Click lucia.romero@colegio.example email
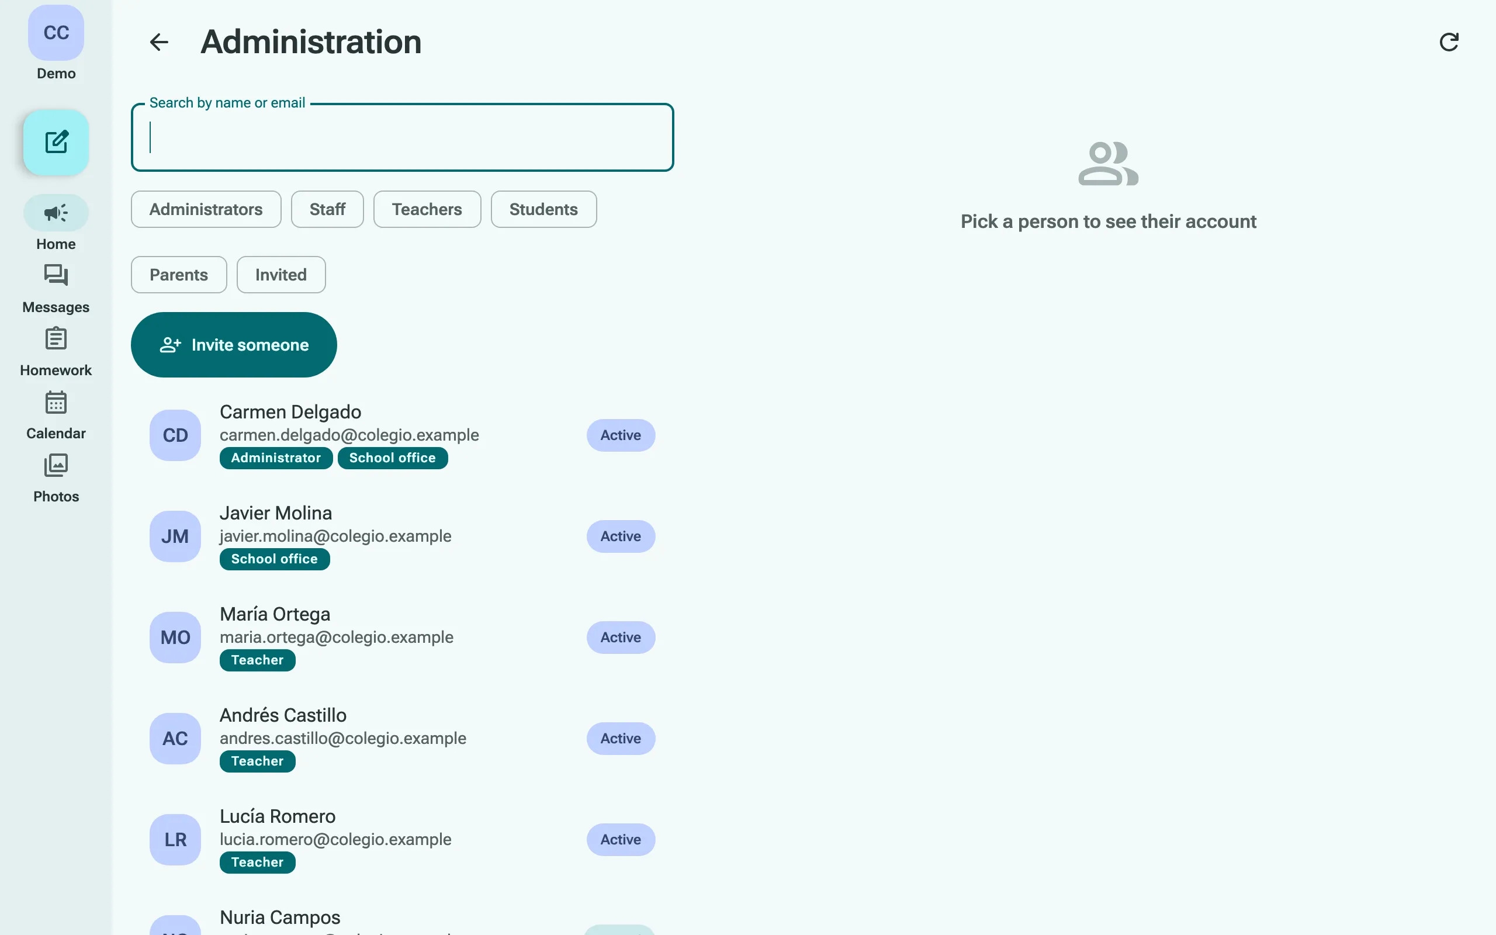Viewport: 1496px width, 935px height. click(x=335, y=840)
